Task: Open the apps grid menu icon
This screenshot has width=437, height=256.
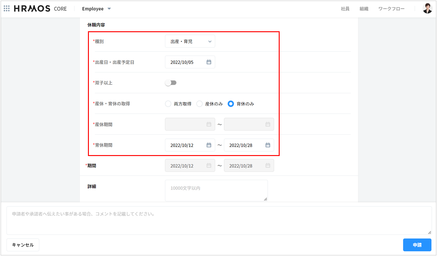Action: pos(7,9)
